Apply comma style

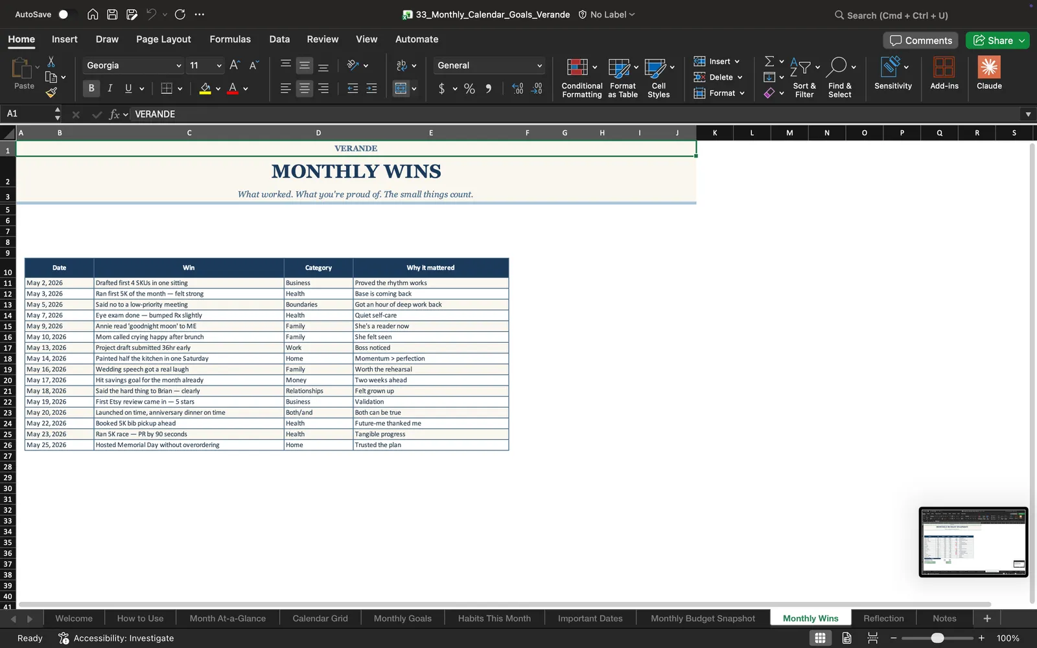pos(488,88)
